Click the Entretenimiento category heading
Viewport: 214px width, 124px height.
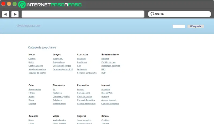pyautogui.click(x=110, y=54)
